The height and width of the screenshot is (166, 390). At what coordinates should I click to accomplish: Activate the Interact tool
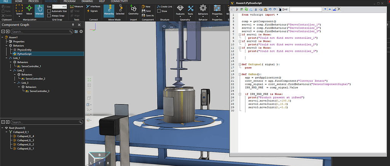point(39,10)
